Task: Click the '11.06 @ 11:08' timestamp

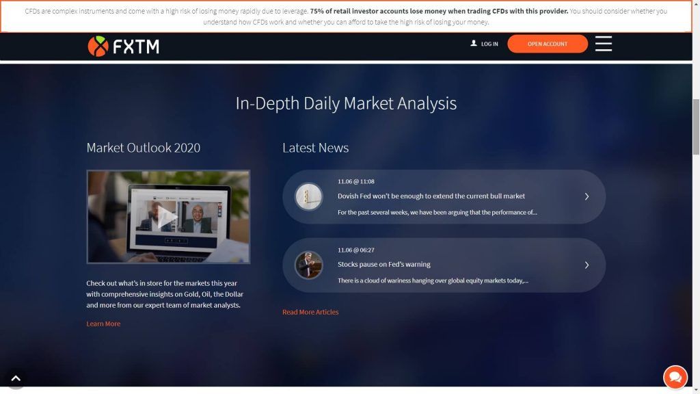Action: [x=355, y=181]
